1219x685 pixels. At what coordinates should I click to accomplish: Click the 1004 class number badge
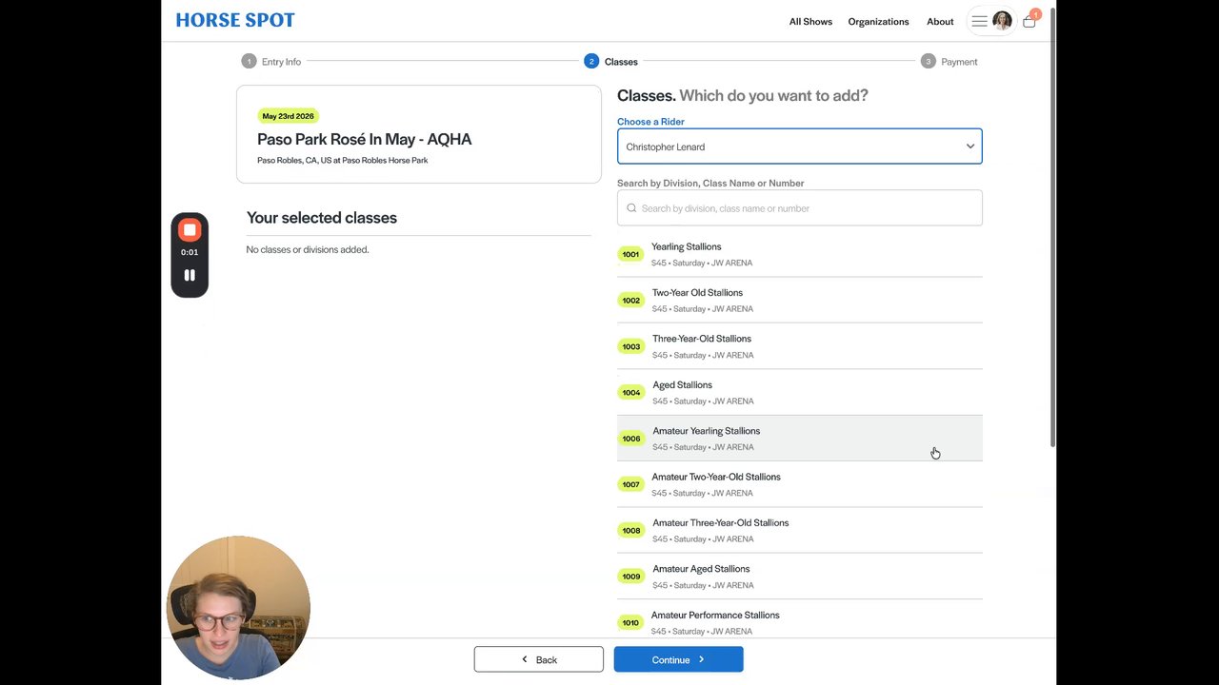(630, 392)
